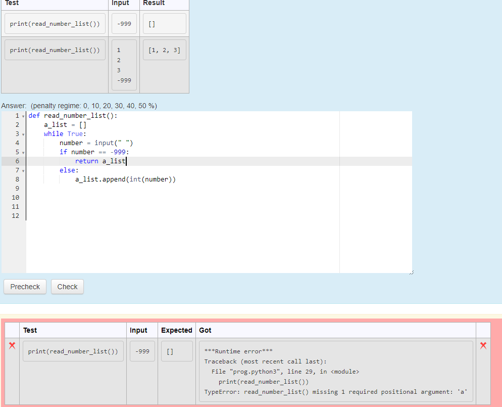The height and width of the screenshot is (407, 502).
Task: Click line number 12 in the gutter
Action: point(15,216)
